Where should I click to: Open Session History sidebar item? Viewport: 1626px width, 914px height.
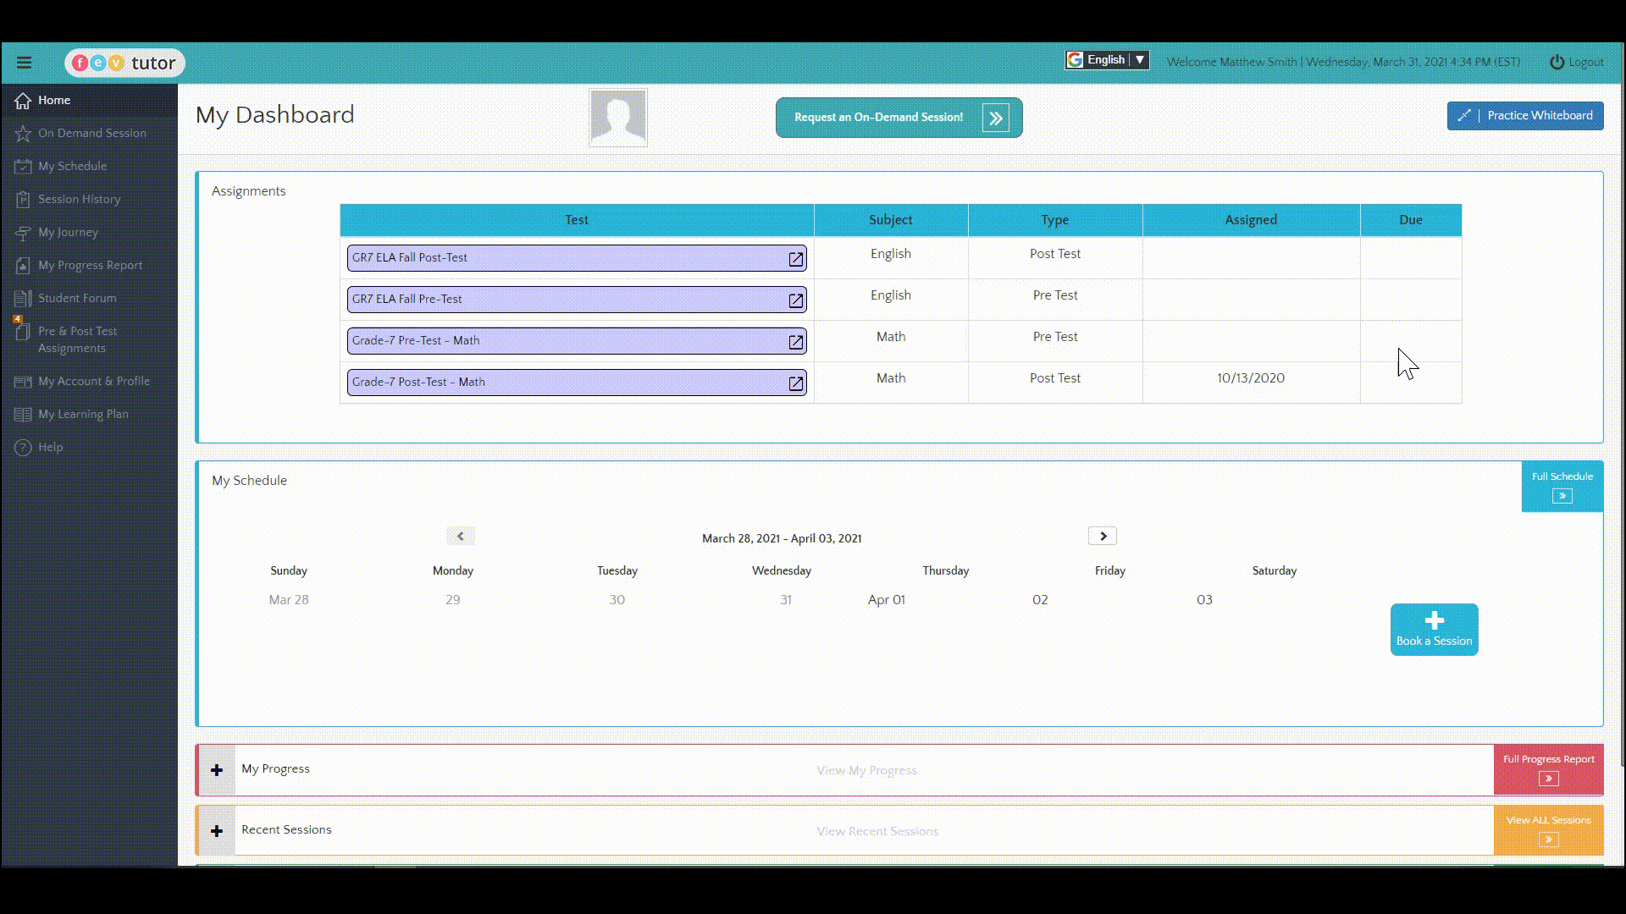pos(79,200)
